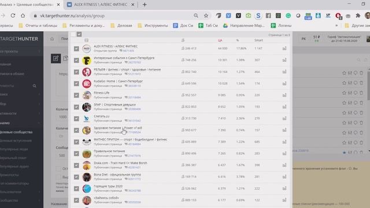
Task: Click the zoom magnifier in address bar
Action: click(196, 16)
